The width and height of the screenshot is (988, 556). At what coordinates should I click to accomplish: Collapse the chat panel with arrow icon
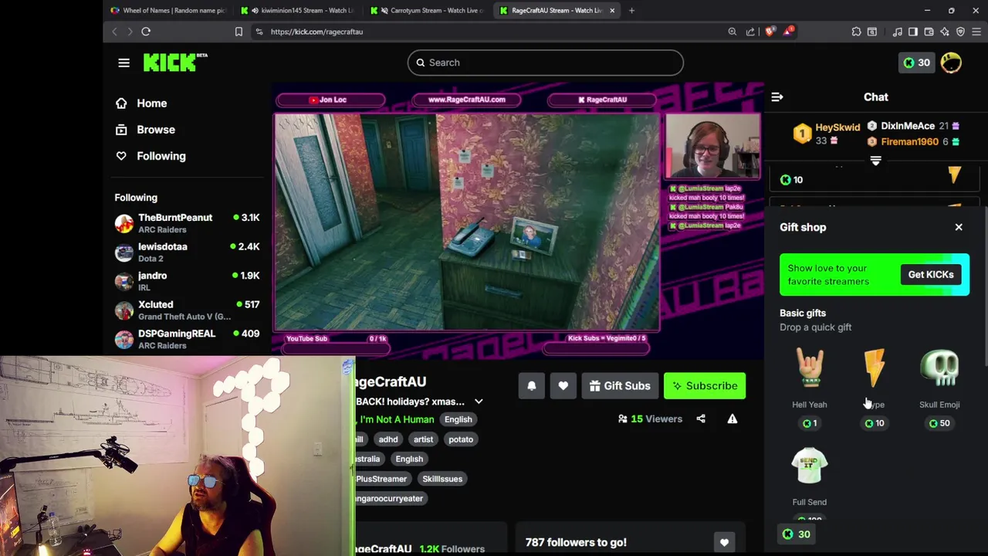pos(777,97)
